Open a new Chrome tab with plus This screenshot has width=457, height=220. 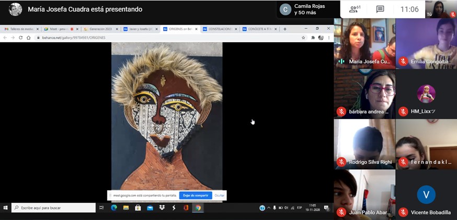(285, 29)
